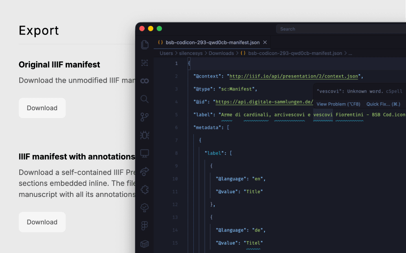Open the Extensions grid icon in the sidebar
406x253 pixels.
pyautogui.click(x=145, y=226)
